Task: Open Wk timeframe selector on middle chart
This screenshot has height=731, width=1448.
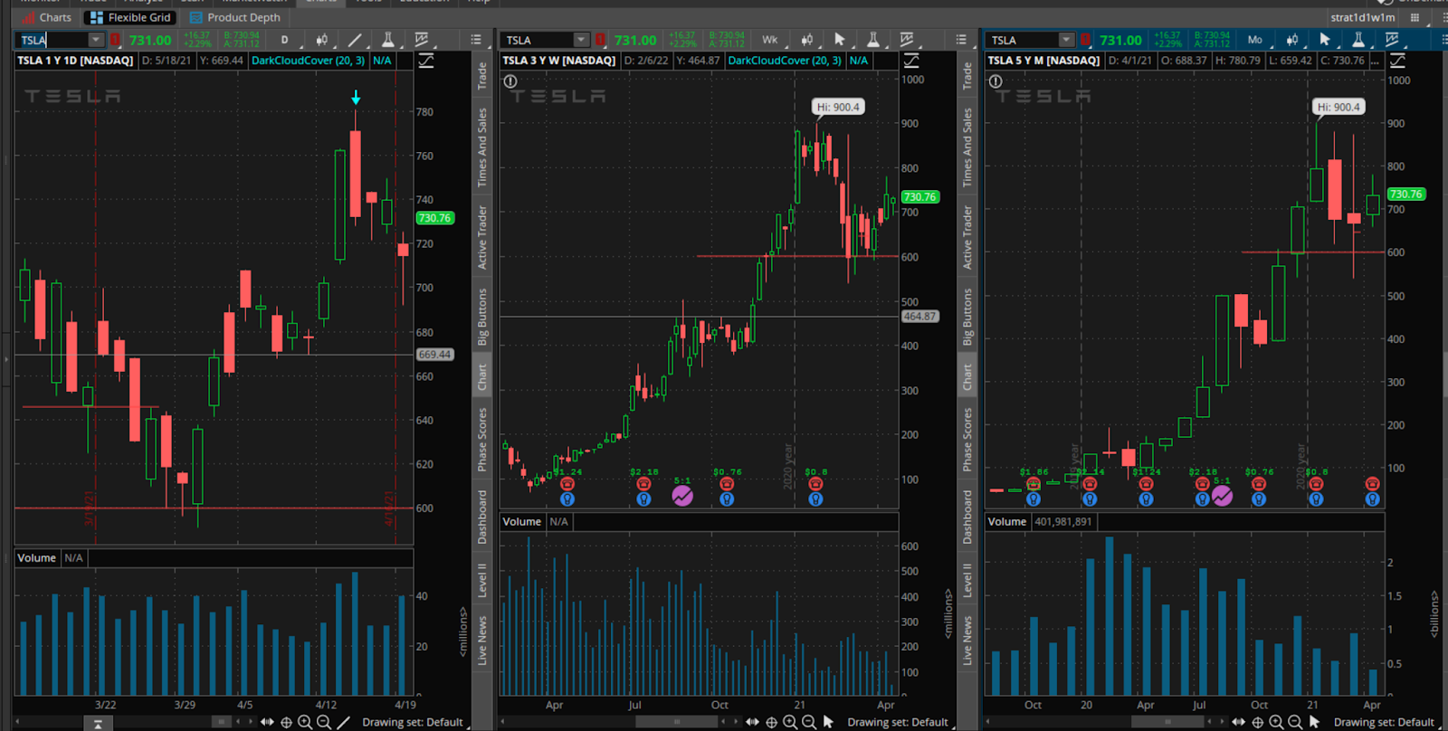Action: [x=770, y=40]
